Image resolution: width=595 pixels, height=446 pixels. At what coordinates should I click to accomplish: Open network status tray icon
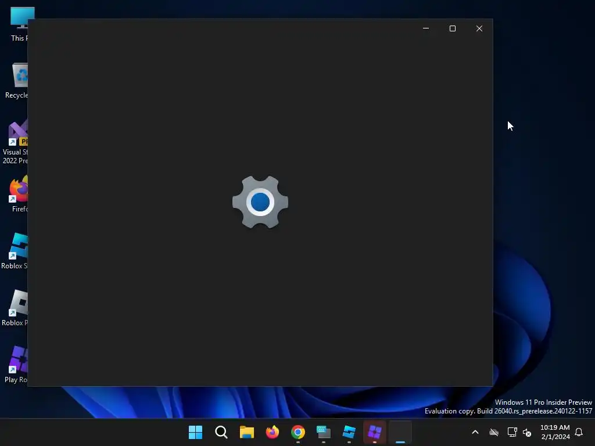click(512, 432)
